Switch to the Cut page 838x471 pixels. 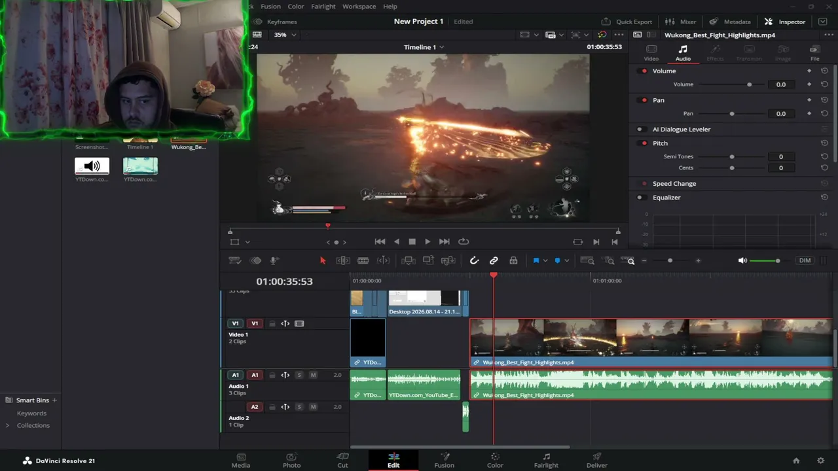coord(342,461)
